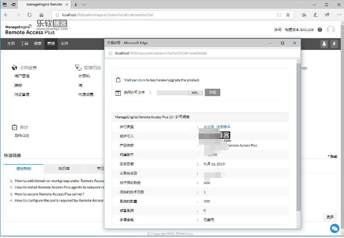Open 动作日志 action log
The width and height of the screenshot is (344, 238).
point(22,135)
